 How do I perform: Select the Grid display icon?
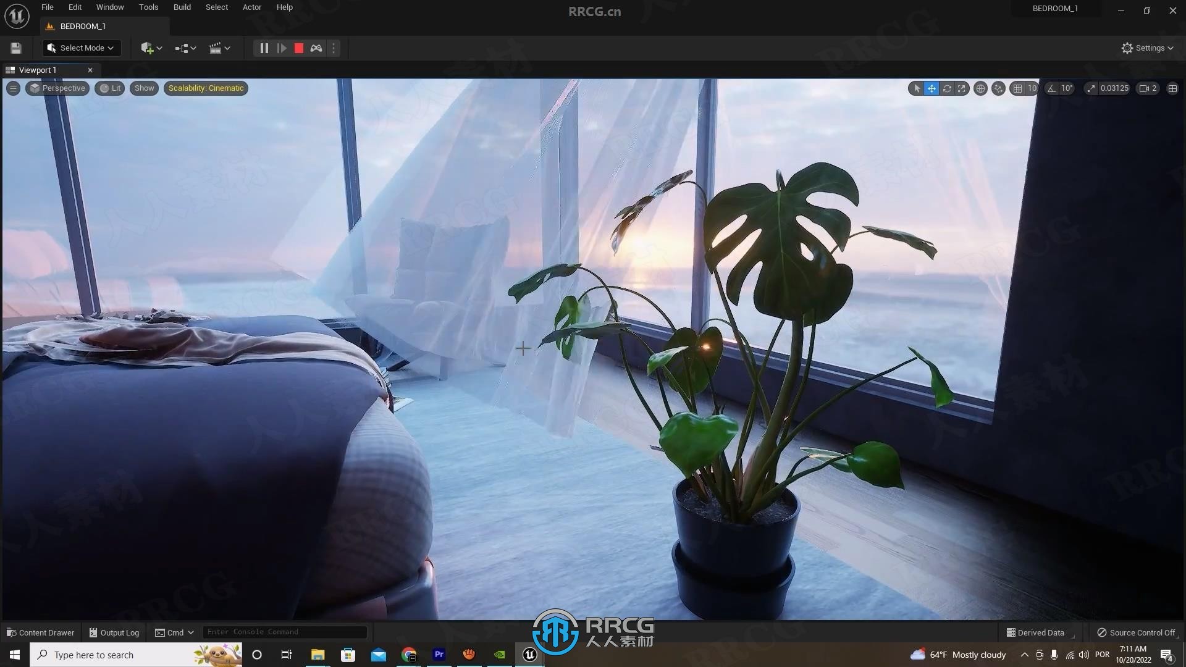(1017, 88)
